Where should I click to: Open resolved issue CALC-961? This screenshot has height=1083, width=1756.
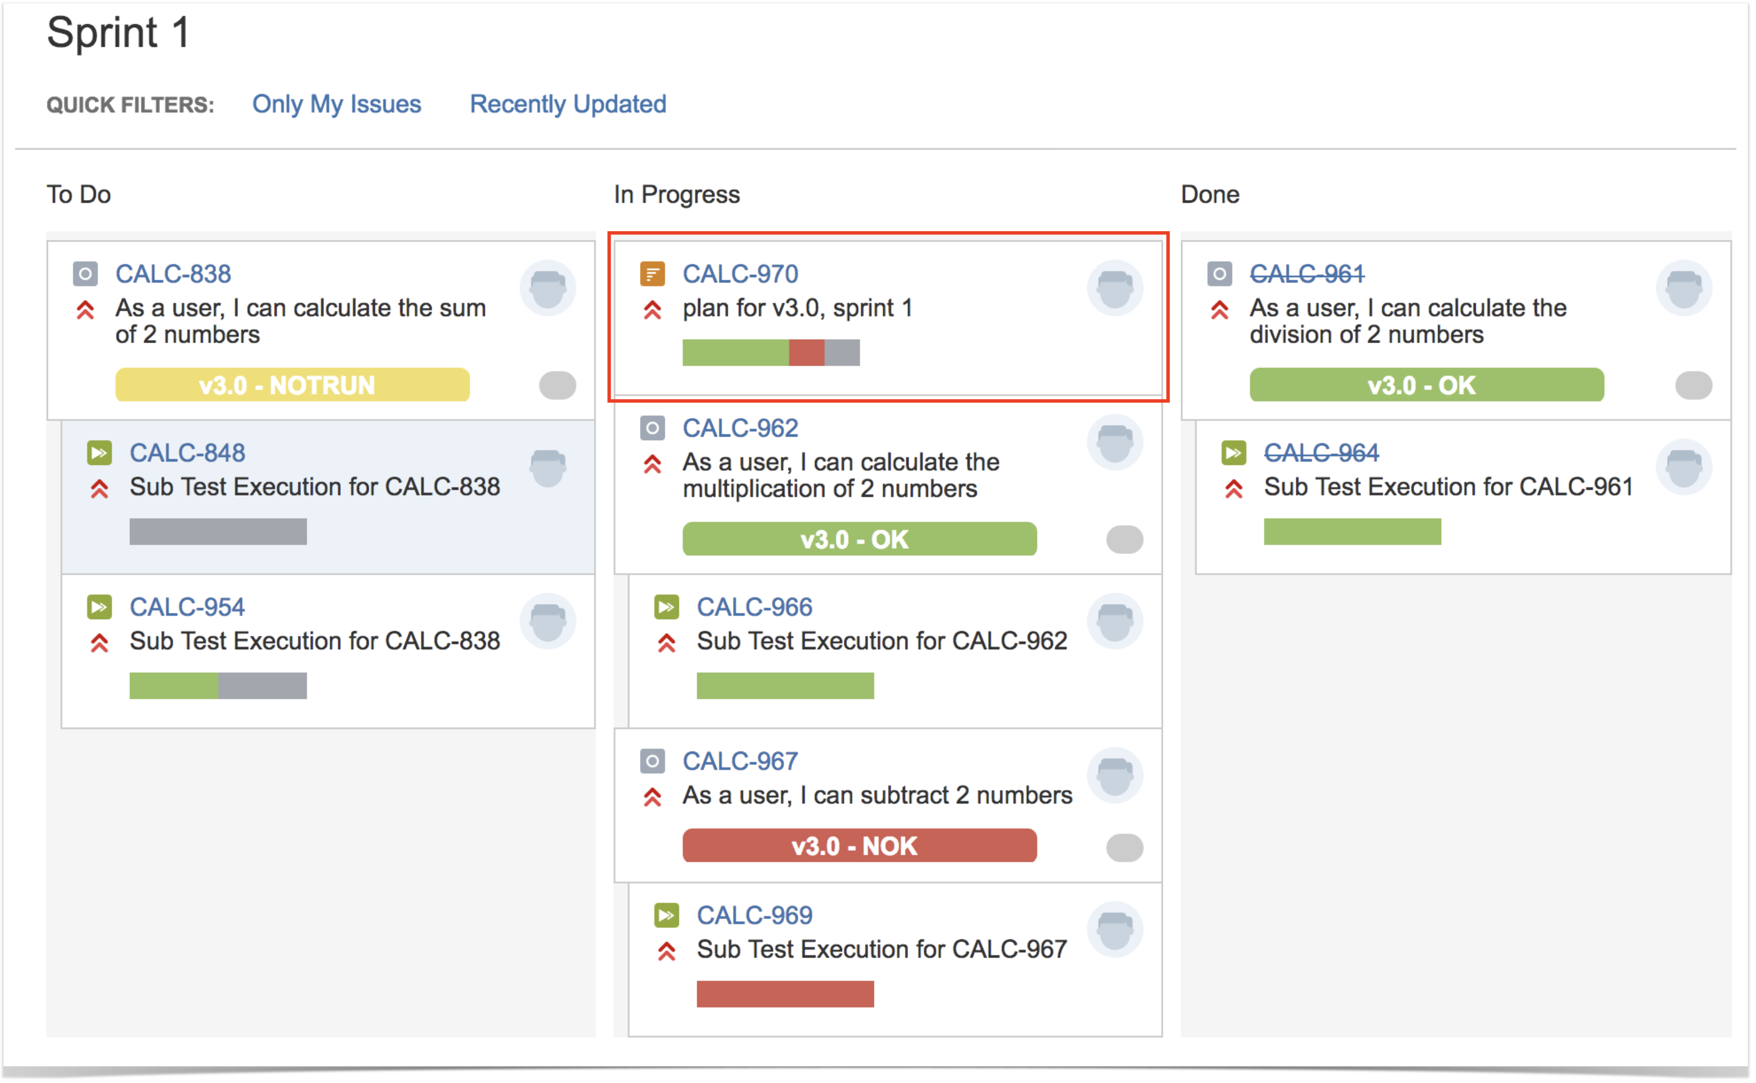click(x=1308, y=274)
